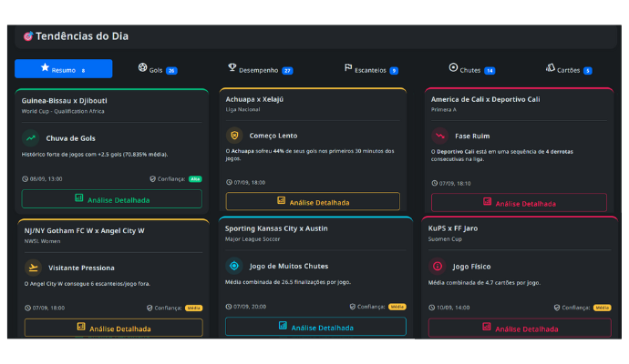Viewport: 629px width, 364px height.
Task: Switch to the Chutes tab
Action: pyautogui.click(x=471, y=69)
